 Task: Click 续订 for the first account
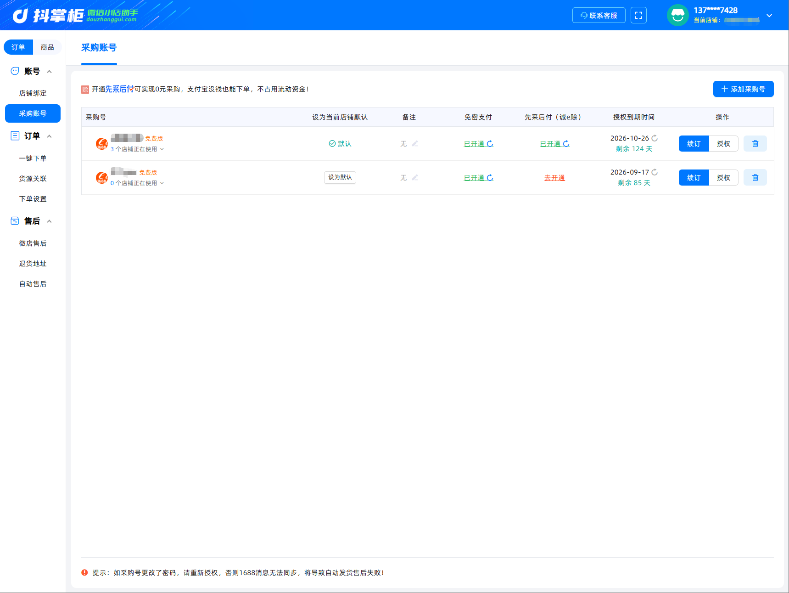(694, 144)
